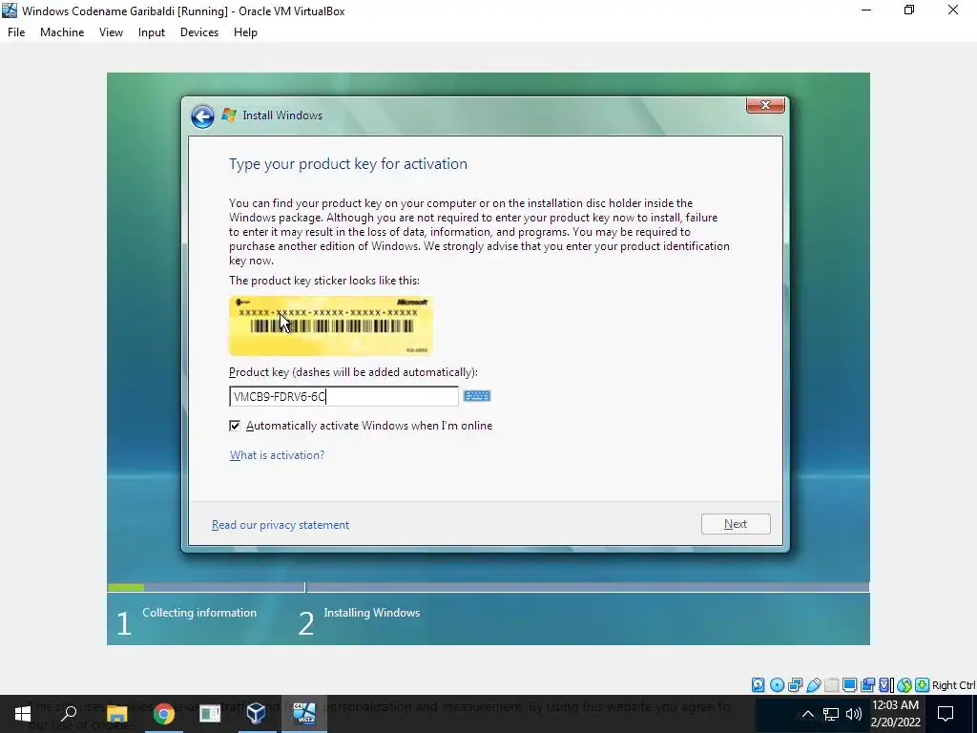Launch Google Chrome from the taskbar
The image size is (977, 733).
coord(163,713)
